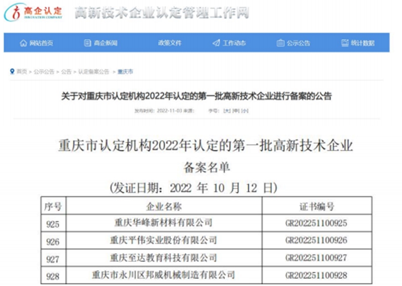Image resolution: width=402 pixels, height=286 pixels.
Task: Select the 重庆市 breadcrumb link
Action: point(125,72)
